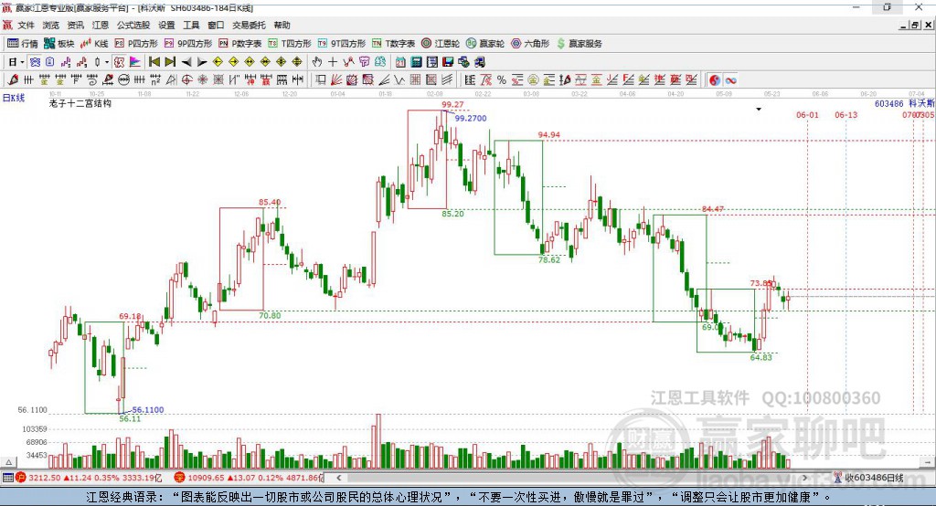Click the red crosshair circle icon
Image resolution: width=936 pixels, height=506 pixels.
[x=186, y=79]
